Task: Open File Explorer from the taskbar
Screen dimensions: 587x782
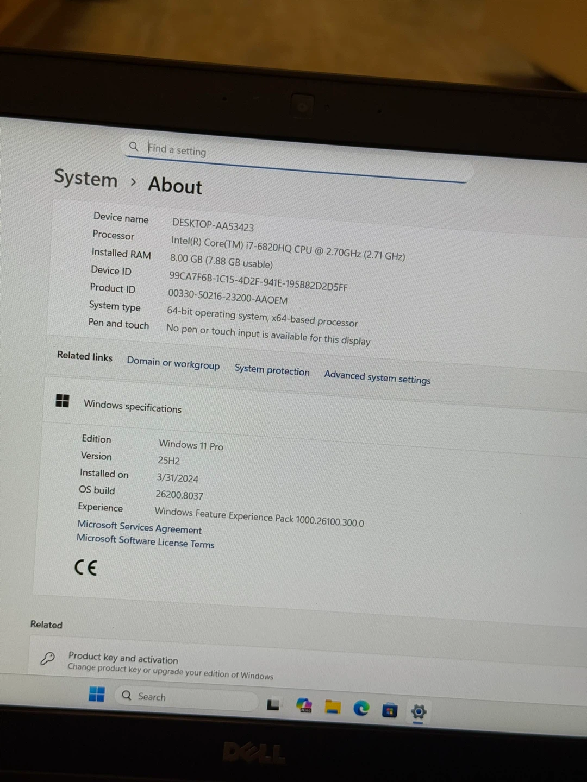Action: (x=333, y=707)
